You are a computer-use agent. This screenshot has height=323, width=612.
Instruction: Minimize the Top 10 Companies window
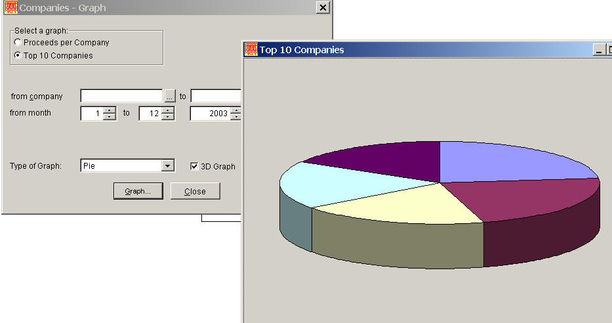pyautogui.click(x=599, y=50)
